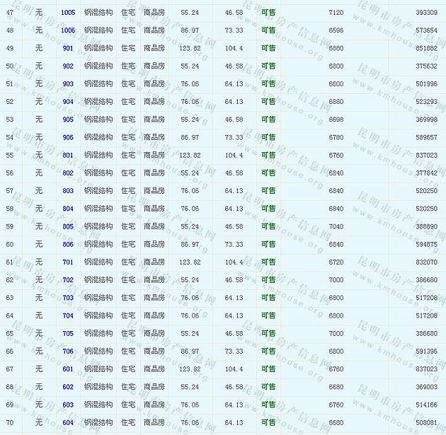This screenshot has height=435, width=446.
Task: Click room 805 link
Action: pyautogui.click(x=68, y=226)
